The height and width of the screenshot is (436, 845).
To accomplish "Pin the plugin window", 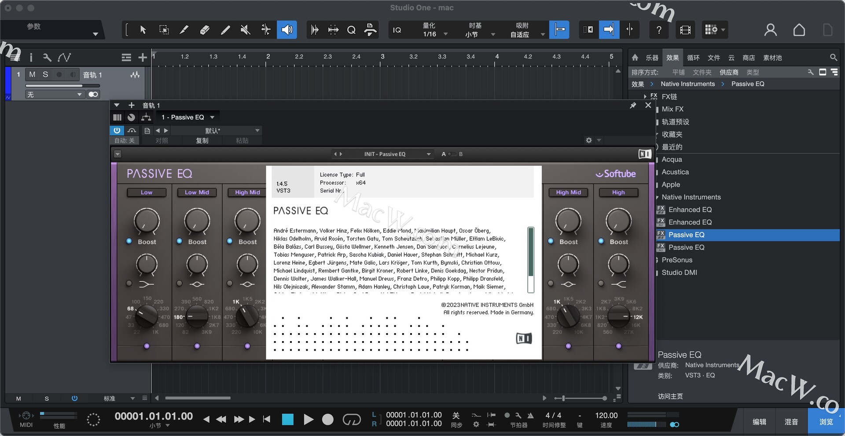I will pyautogui.click(x=633, y=105).
